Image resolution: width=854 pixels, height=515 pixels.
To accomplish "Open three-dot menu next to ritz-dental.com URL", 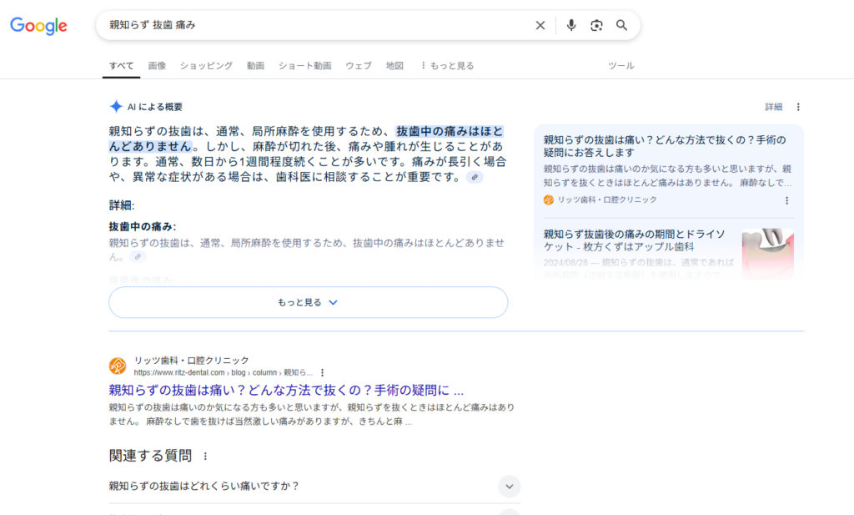I will [x=323, y=373].
